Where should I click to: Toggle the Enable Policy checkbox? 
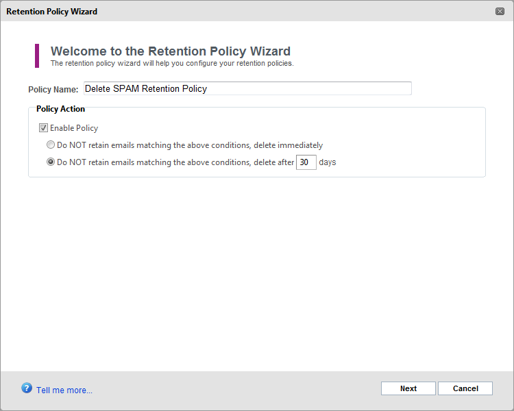pyautogui.click(x=43, y=128)
